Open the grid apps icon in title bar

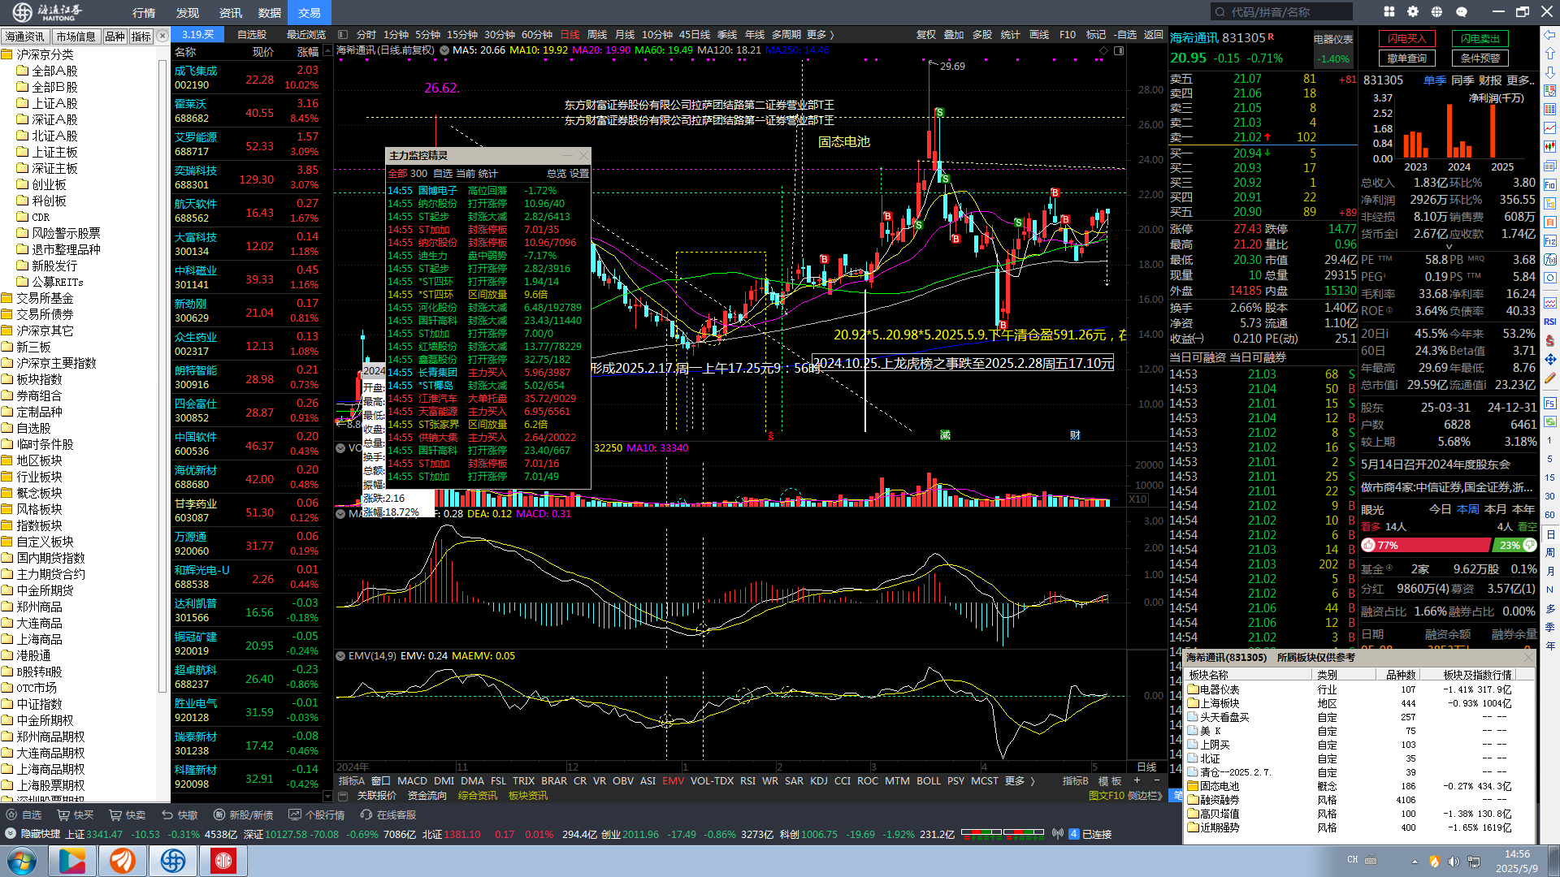1389,11
